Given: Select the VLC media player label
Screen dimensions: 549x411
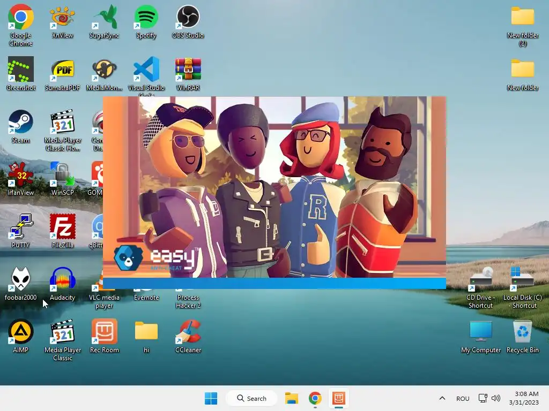Looking at the screenshot, I should [x=104, y=301].
